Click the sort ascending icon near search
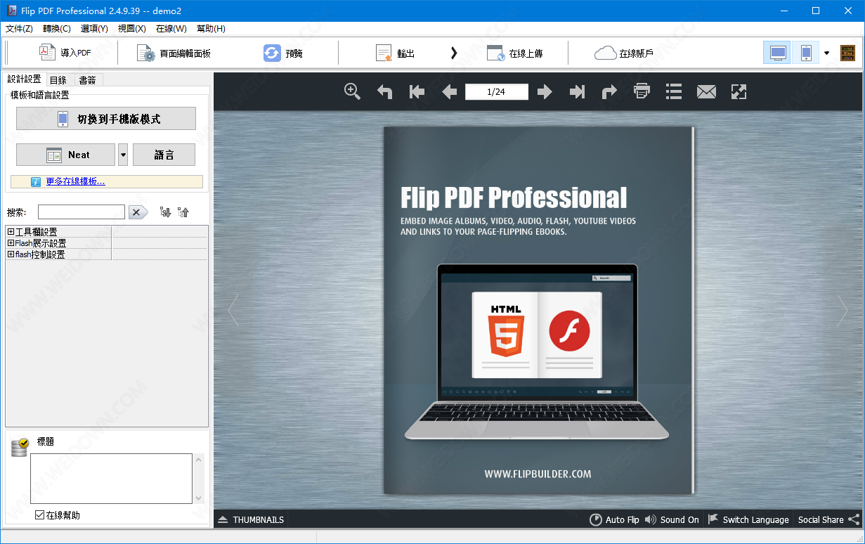This screenshot has height=544, width=865. tap(183, 212)
